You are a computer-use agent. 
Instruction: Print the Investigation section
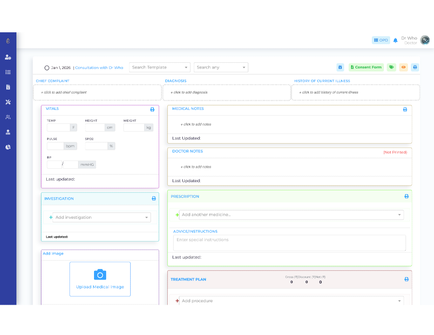click(x=154, y=199)
